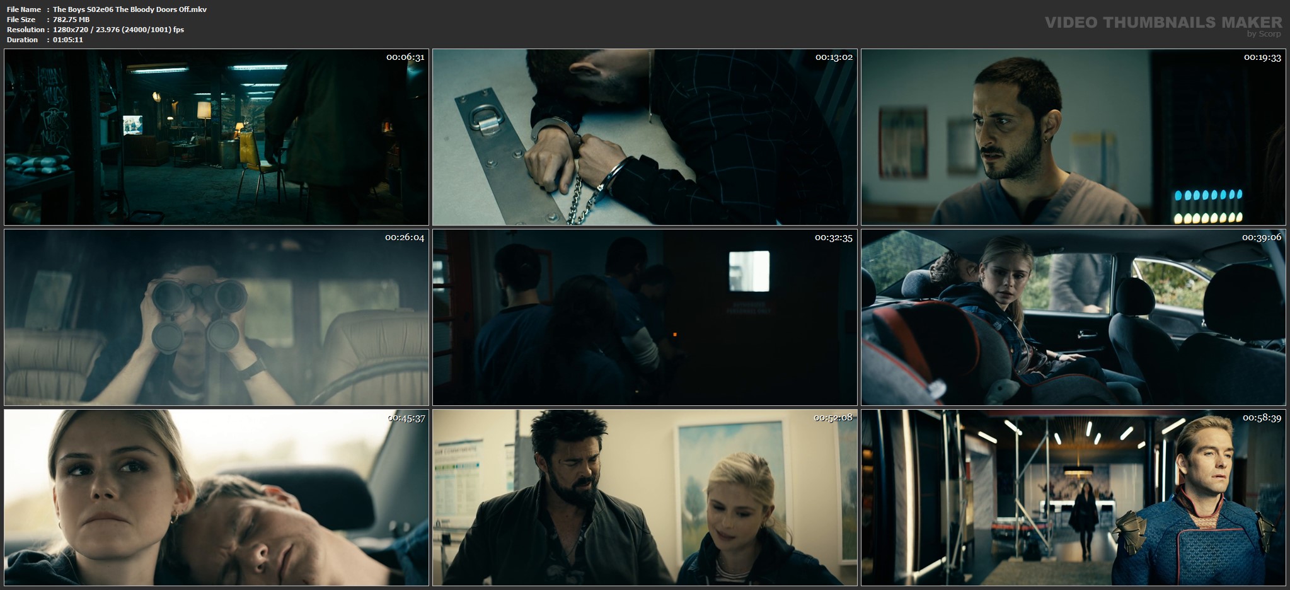
Task: Open the thumbnail stamped 00:06:31
Action: 216,137
